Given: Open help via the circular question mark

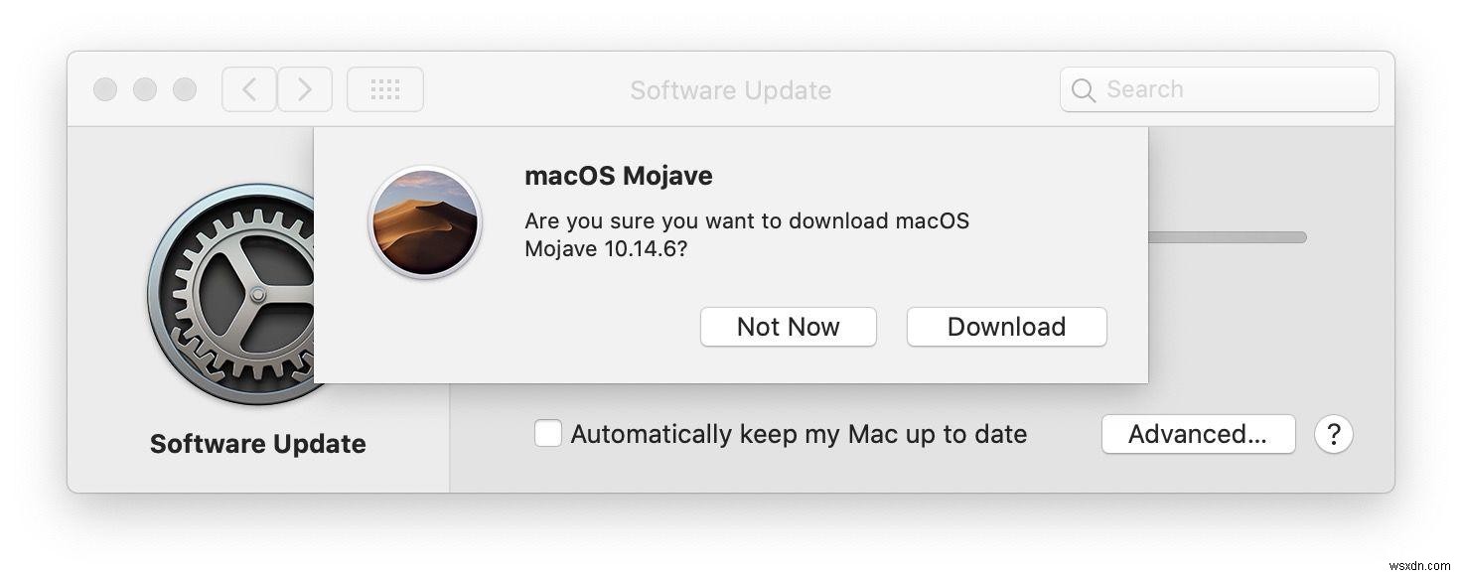Looking at the screenshot, I should point(1334,434).
